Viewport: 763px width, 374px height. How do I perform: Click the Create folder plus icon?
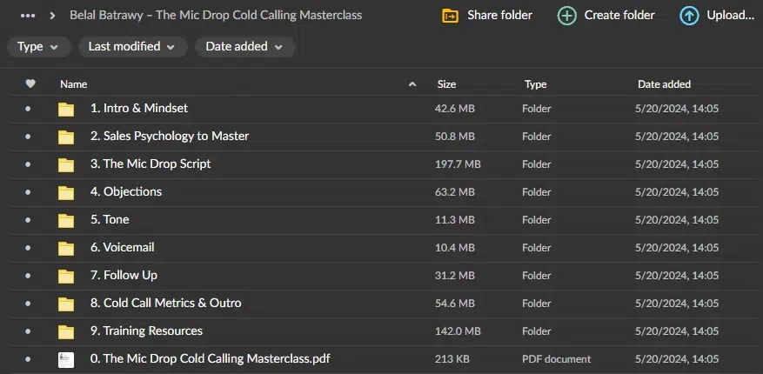click(x=567, y=16)
